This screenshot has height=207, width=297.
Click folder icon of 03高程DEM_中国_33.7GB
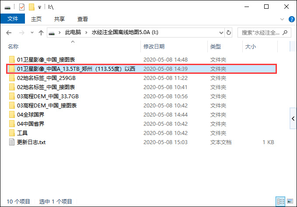[12, 96]
